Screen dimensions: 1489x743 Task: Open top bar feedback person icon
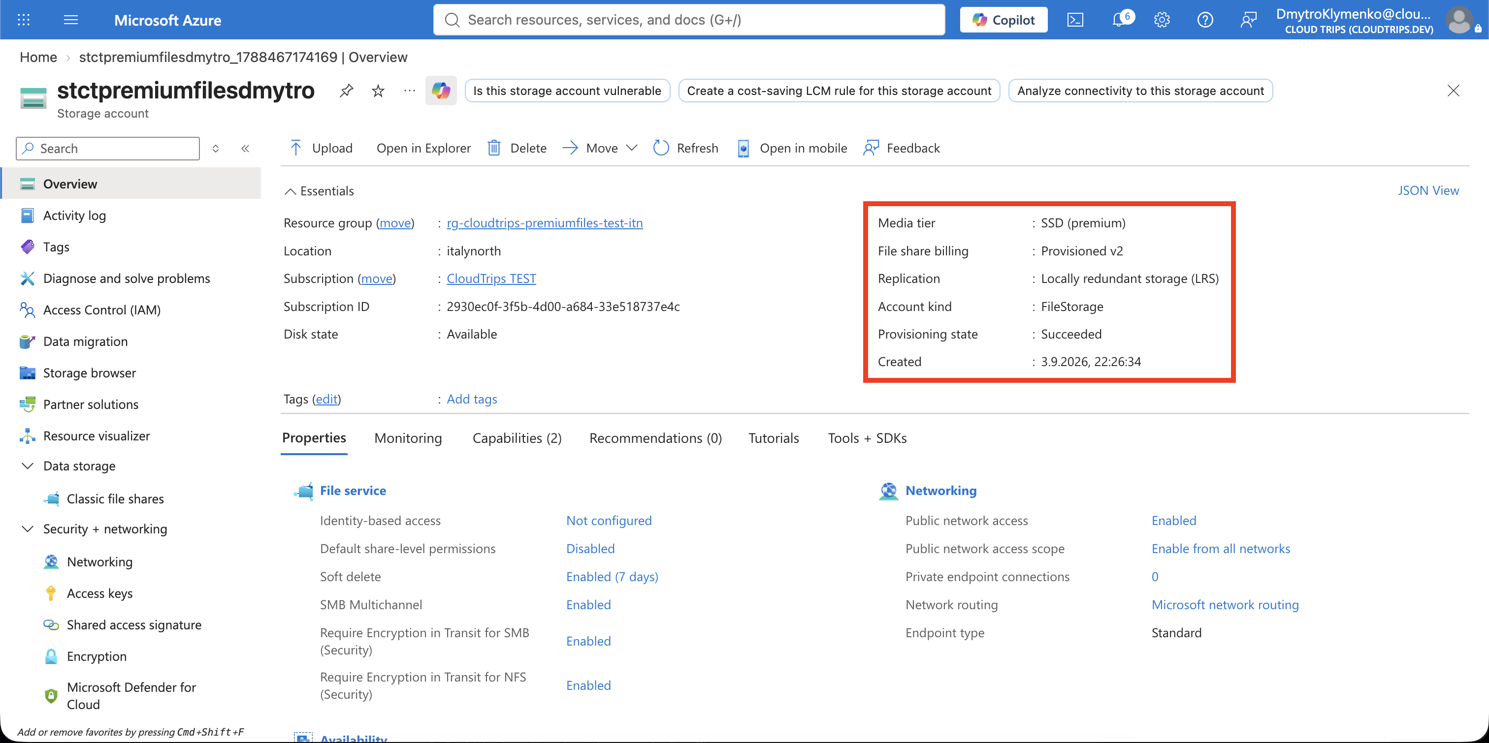[1249, 20]
